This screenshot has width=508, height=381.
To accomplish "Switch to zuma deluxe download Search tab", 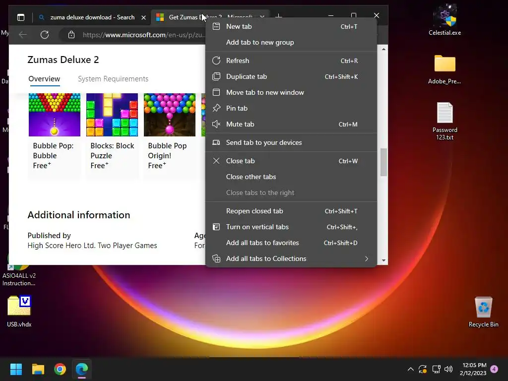I will (x=92, y=17).
